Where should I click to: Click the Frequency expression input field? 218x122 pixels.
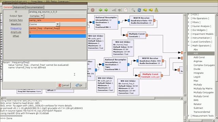coord(58,28)
